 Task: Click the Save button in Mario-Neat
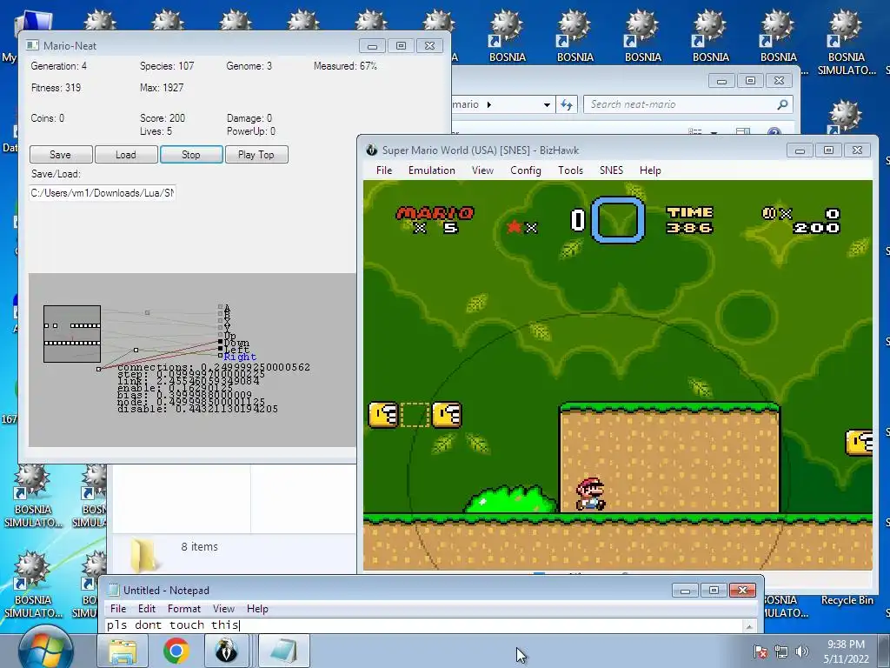(61, 155)
